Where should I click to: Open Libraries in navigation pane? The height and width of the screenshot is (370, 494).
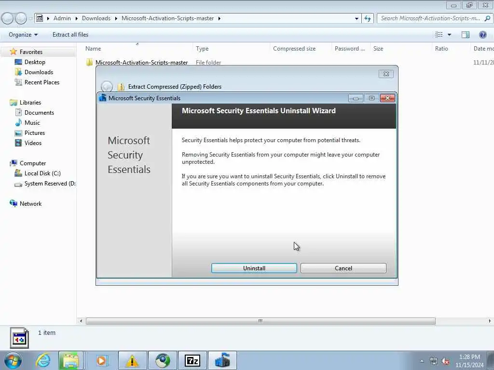[30, 102]
